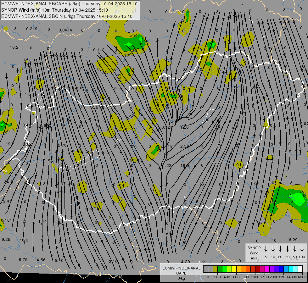
Task: Click the legend tick label 6000
Action: pos(302,277)
